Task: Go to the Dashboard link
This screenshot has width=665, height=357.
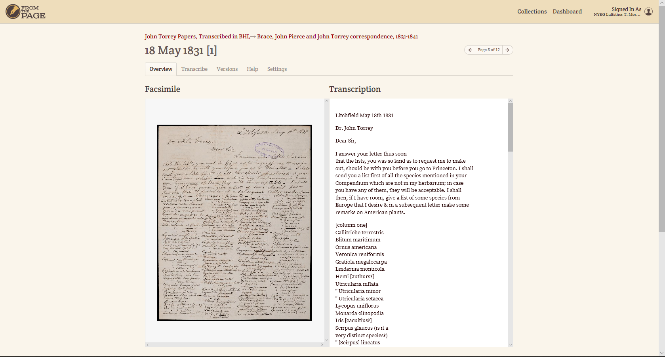Action: pos(567,11)
